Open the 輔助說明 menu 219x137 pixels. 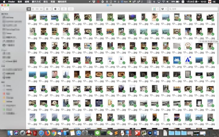pos(62,2)
